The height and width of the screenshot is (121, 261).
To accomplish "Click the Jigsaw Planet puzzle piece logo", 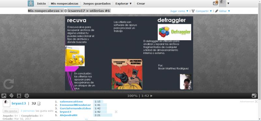I will click(31, 4).
